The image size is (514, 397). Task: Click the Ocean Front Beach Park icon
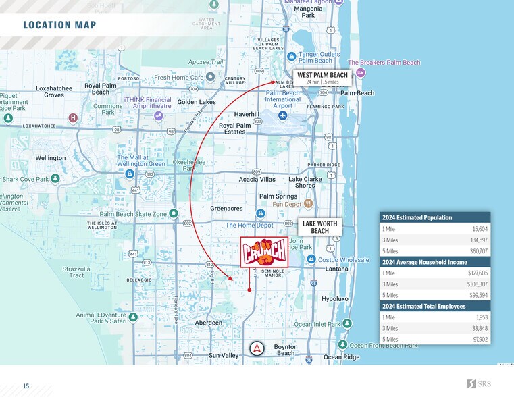[343, 344]
